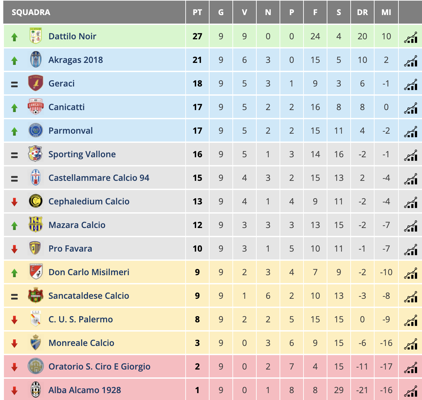
Task: Open the Dattilo Noir team link
Action: pyautogui.click(x=72, y=36)
